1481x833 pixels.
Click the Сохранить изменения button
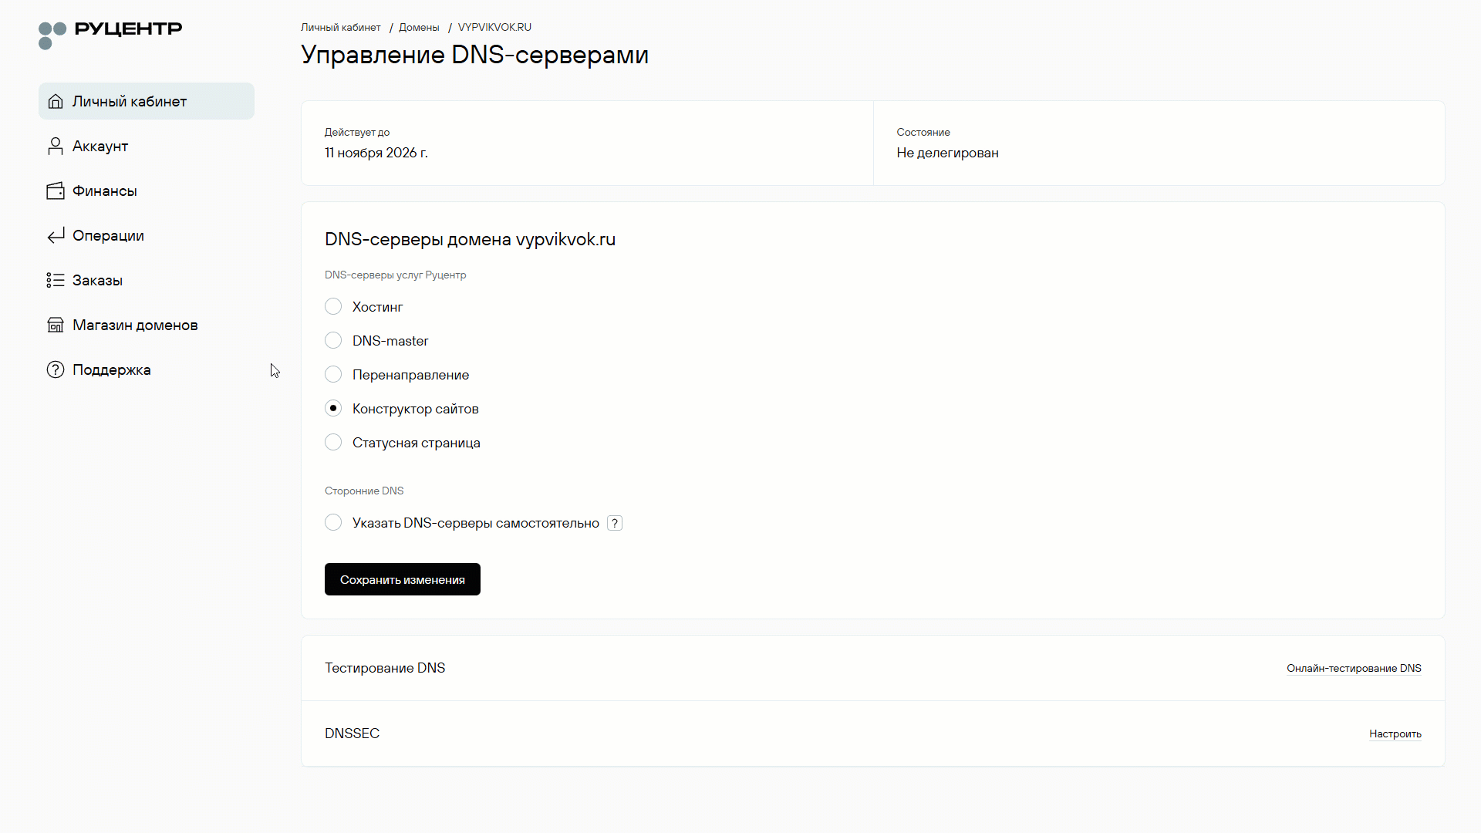coord(402,579)
